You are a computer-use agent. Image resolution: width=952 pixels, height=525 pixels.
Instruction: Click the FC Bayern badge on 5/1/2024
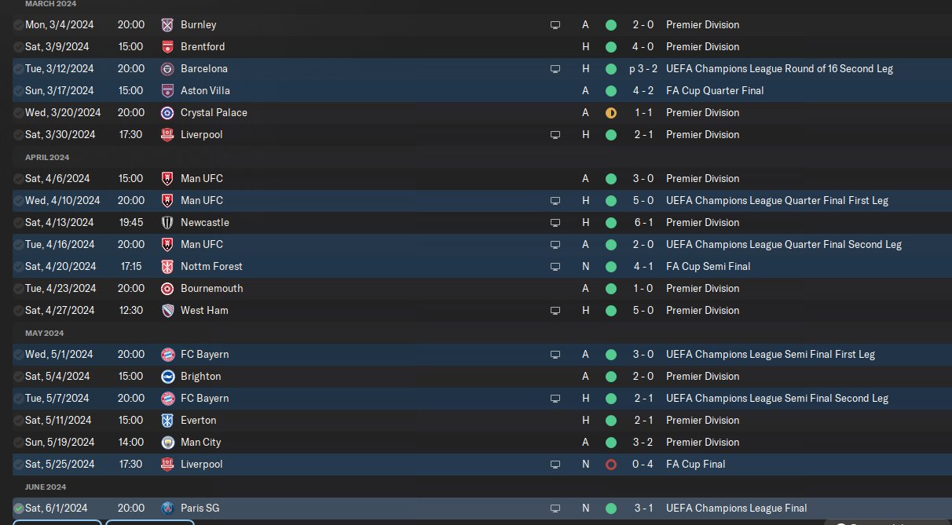pyautogui.click(x=167, y=355)
